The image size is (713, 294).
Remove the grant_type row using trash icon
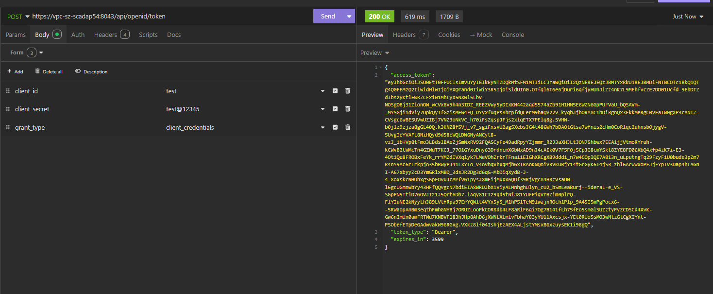348,127
